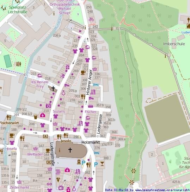Click the cross icon on large church
190x192 pixels.
click(70, 150)
